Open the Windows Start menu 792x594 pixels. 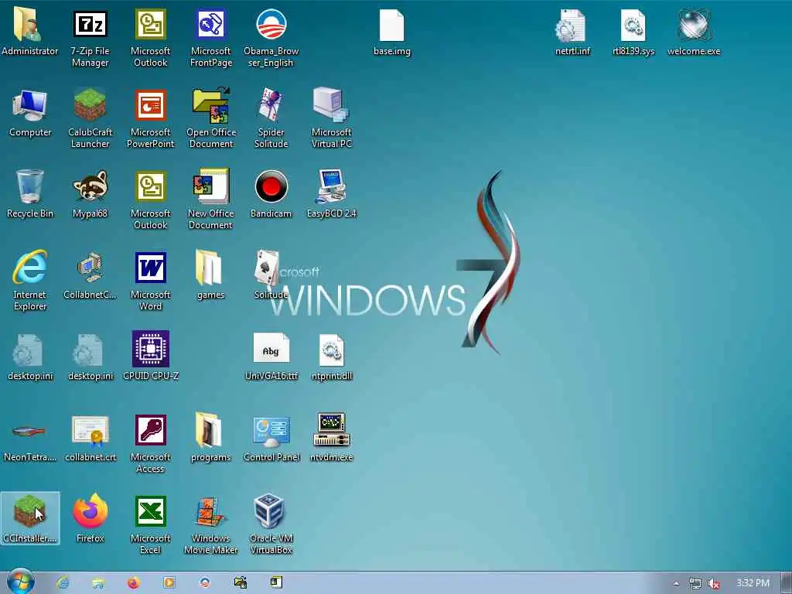20,582
